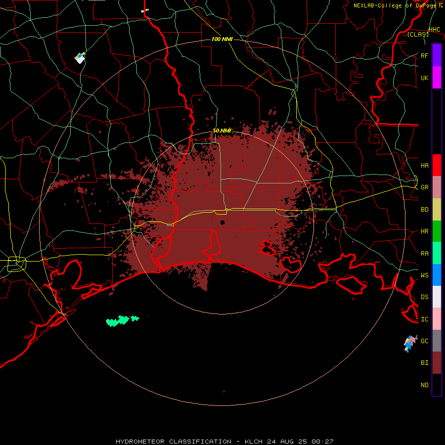Screen dimensions: 445x445
Task: Click the BI legend label
Action: [x=424, y=363]
